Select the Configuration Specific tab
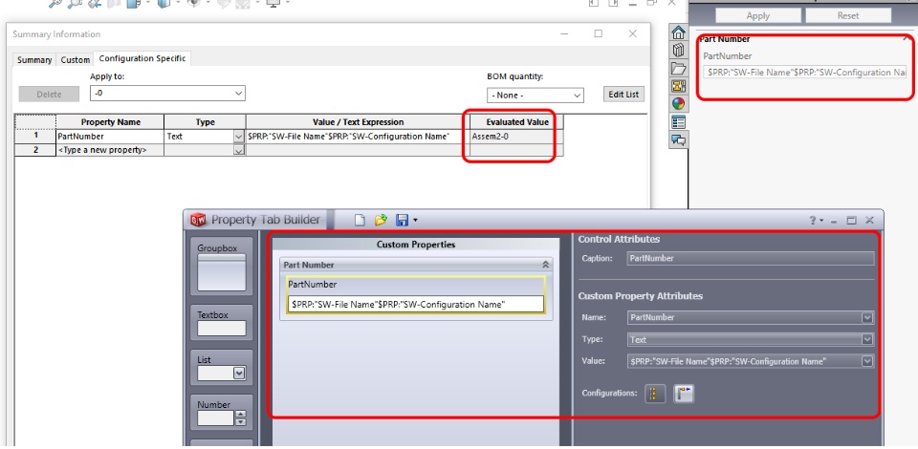 (142, 58)
